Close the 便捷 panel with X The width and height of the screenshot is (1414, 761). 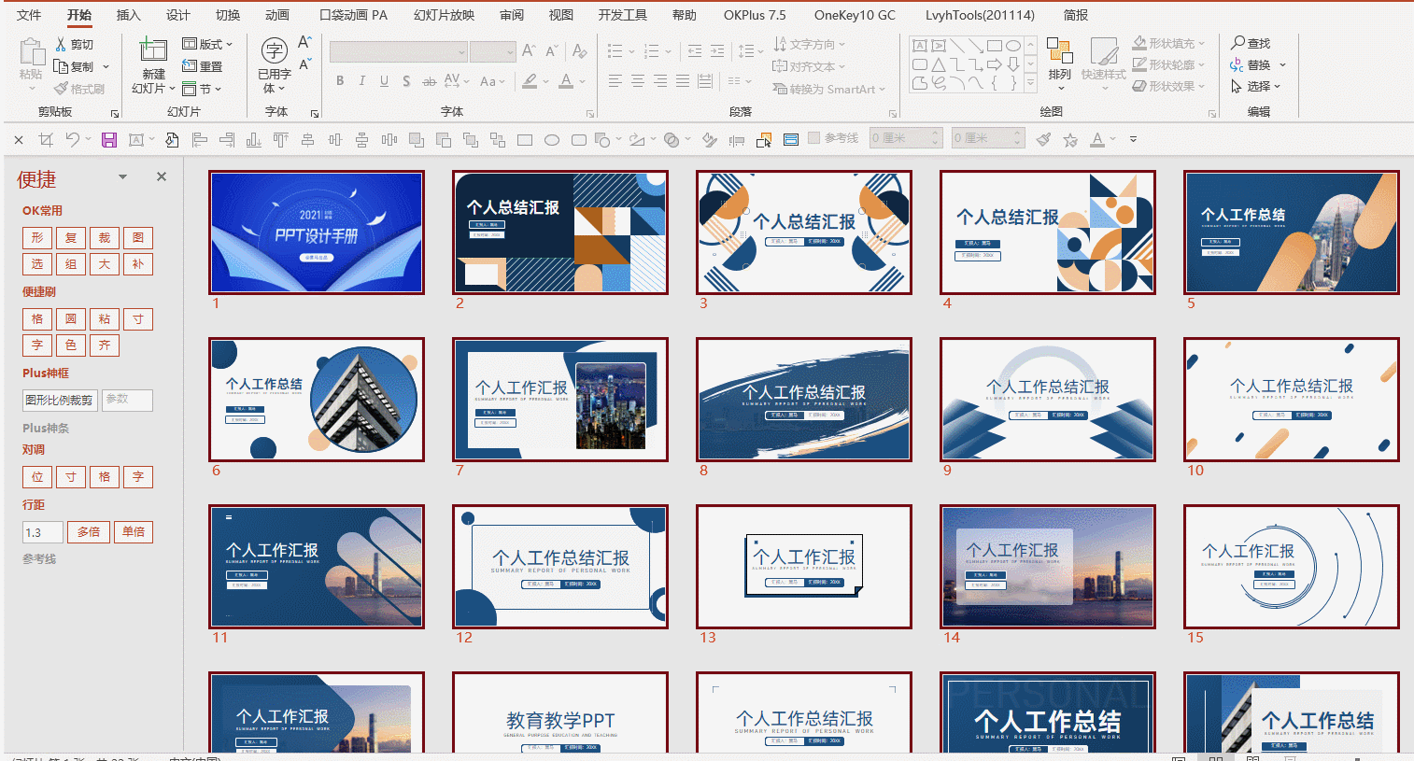tap(162, 176)
